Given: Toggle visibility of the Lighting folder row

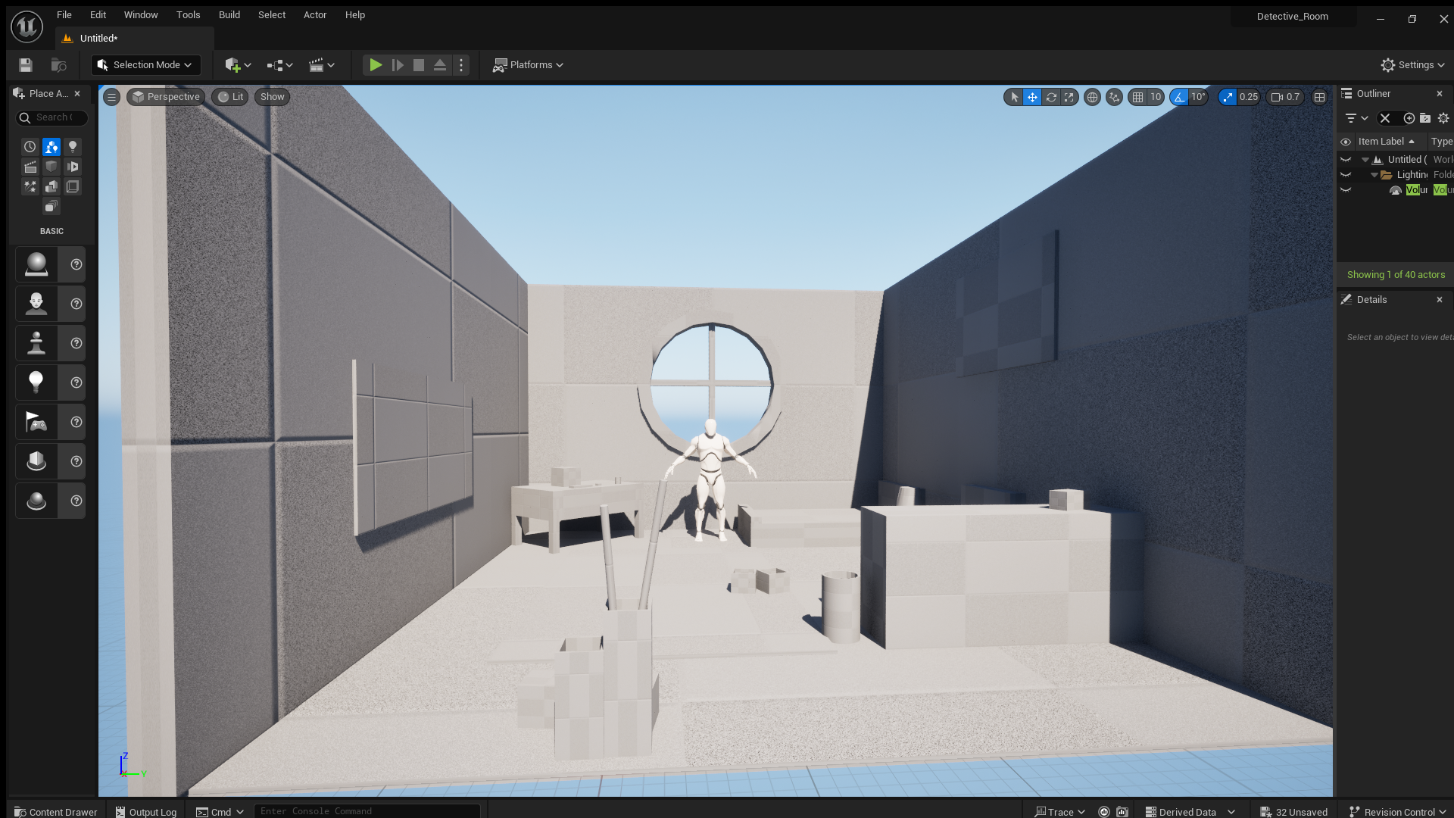Looking at the screenshot, I should click(1346, 175).
